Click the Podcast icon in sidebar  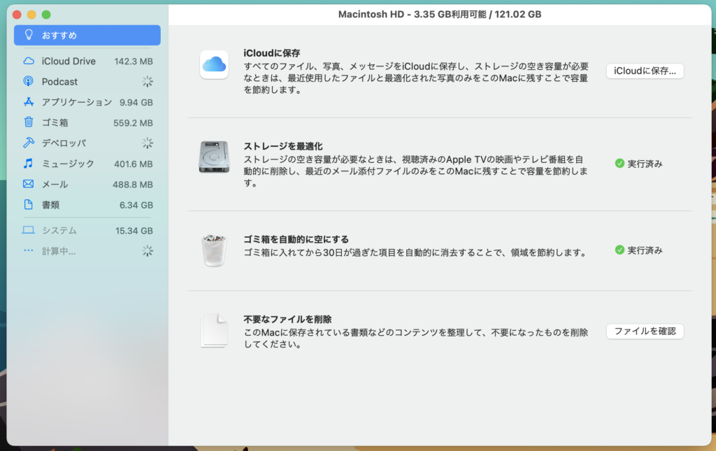pyautogui.click(x=28, y=81)
